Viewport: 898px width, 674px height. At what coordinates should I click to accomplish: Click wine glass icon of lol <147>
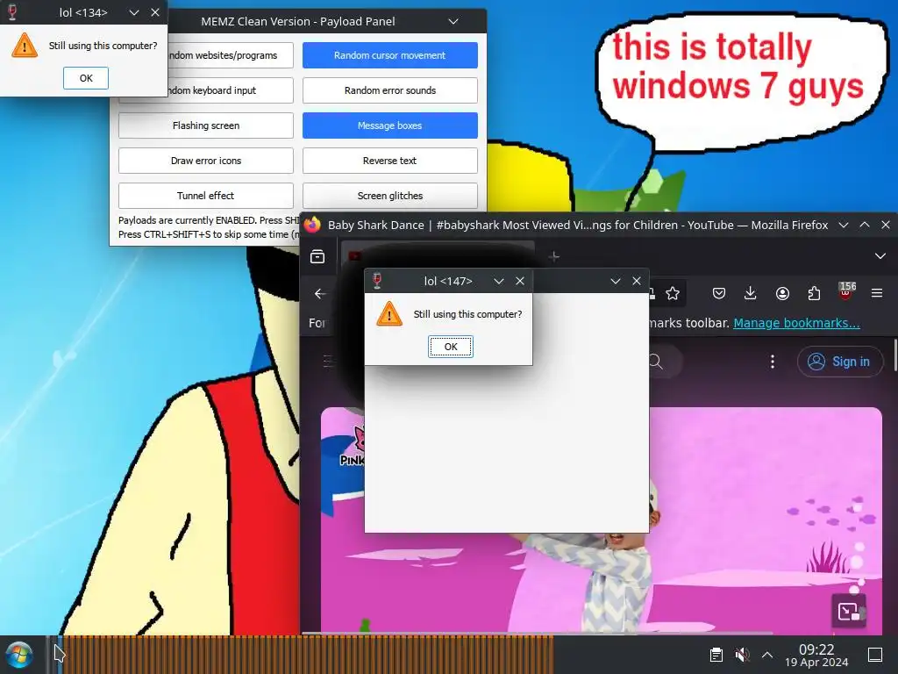pyautogui.click(x=377, y=281)
